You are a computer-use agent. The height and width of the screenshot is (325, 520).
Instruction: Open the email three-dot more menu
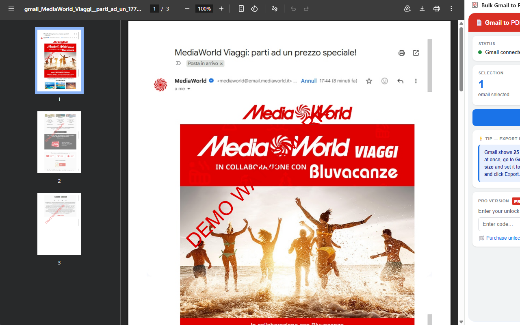point(416,81)
